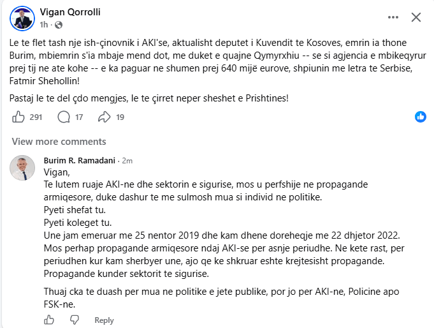Open the three-dots post options menu
Screen dimensions: 434x328
(393, 17)
